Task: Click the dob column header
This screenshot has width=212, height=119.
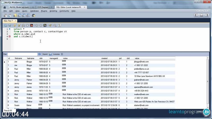Action: click(x=41, y=58)
